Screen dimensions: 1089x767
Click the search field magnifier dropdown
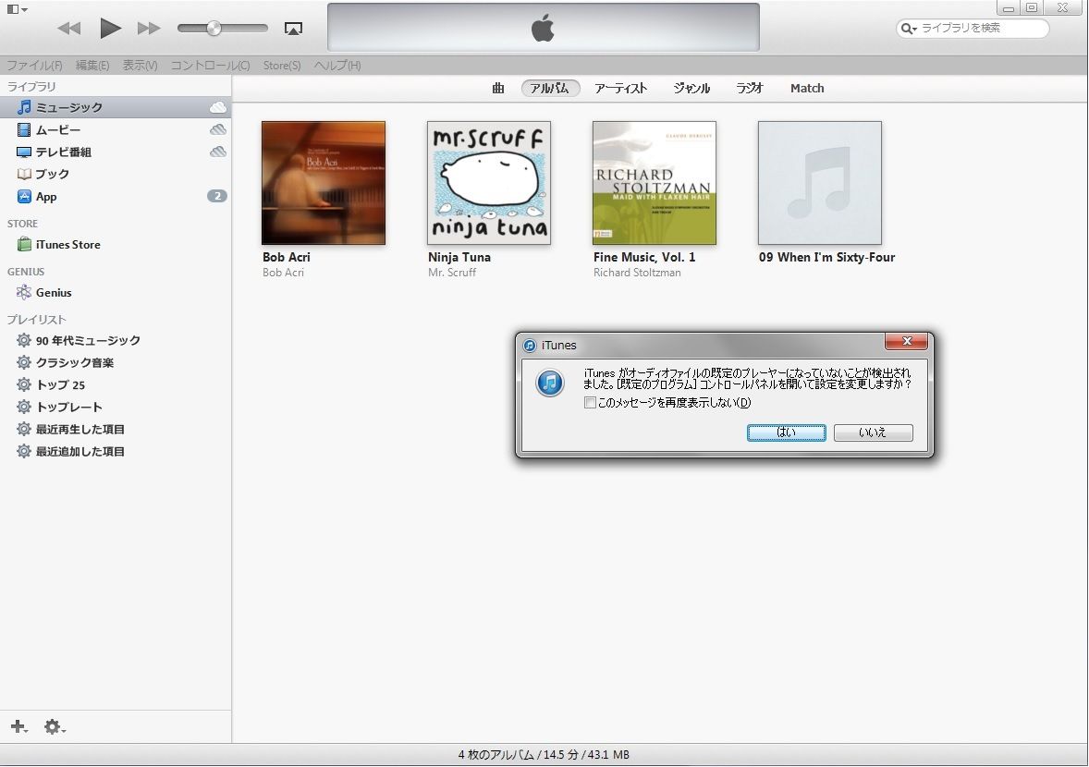(909, 29)
